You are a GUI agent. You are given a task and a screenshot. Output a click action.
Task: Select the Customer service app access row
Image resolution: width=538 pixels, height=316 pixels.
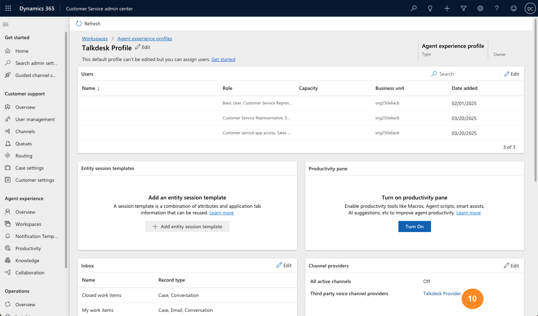pyautogui.click(x=301, y=133)
